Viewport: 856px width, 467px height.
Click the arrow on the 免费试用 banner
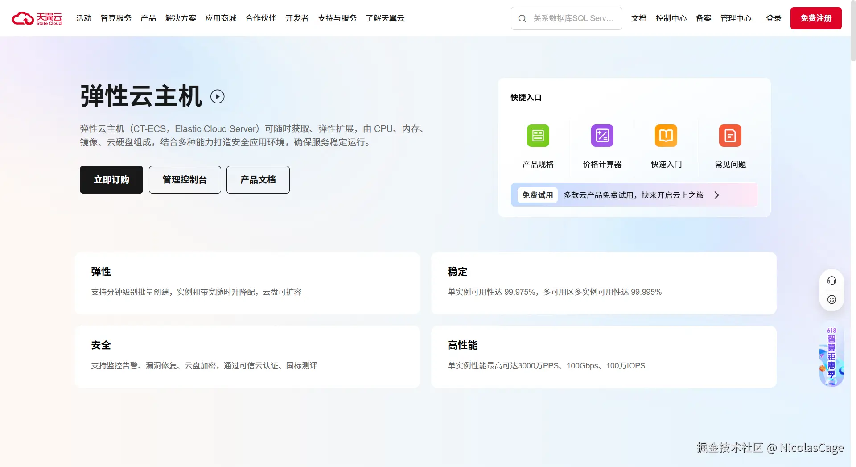[716, 195]
